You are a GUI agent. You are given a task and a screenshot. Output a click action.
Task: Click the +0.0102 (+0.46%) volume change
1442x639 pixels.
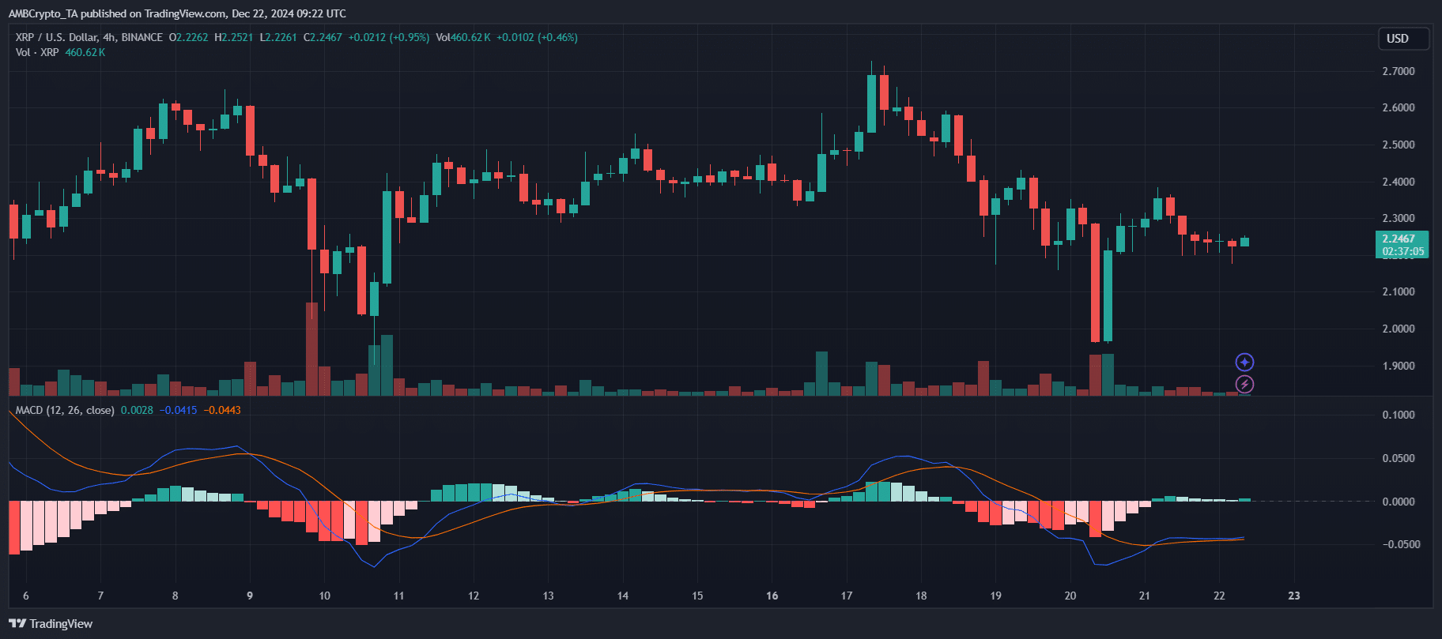[x=537, y=37]
